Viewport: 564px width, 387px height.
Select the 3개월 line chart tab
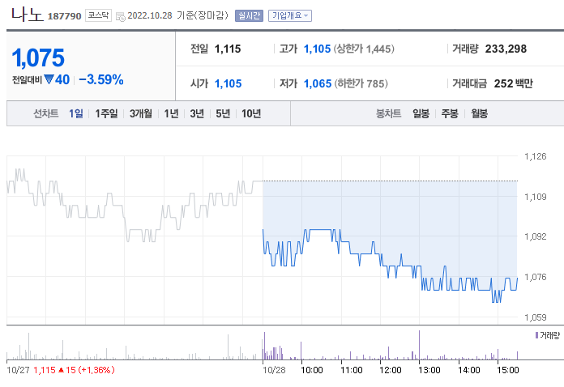click(x=141, y=113)
